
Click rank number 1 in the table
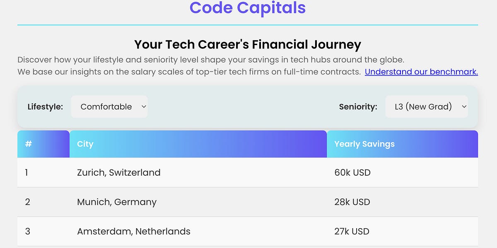point(27,172)
